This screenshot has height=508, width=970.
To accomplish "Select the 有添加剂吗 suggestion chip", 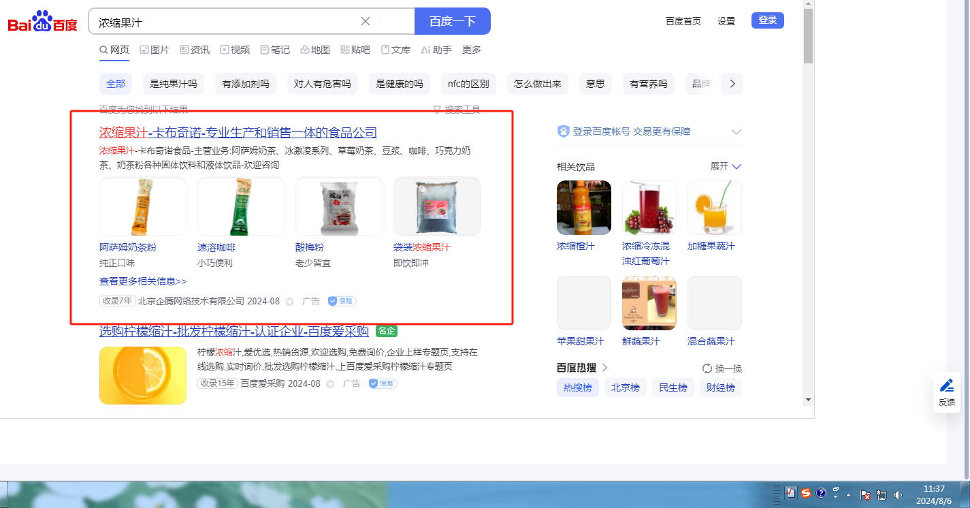I will pos(246,84).
